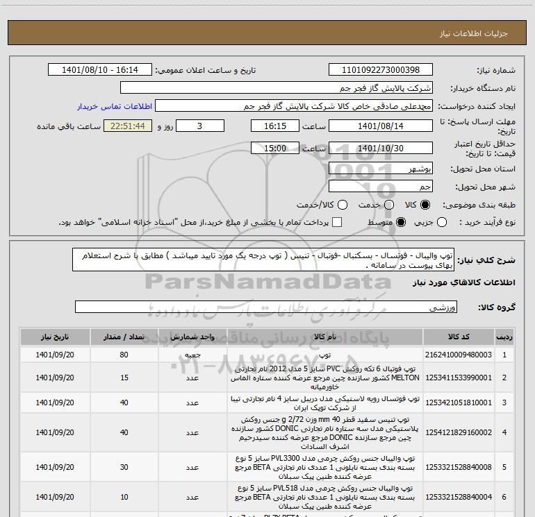
Task: Select the جزیی purchase type radio
Action: tap(442, 222)
